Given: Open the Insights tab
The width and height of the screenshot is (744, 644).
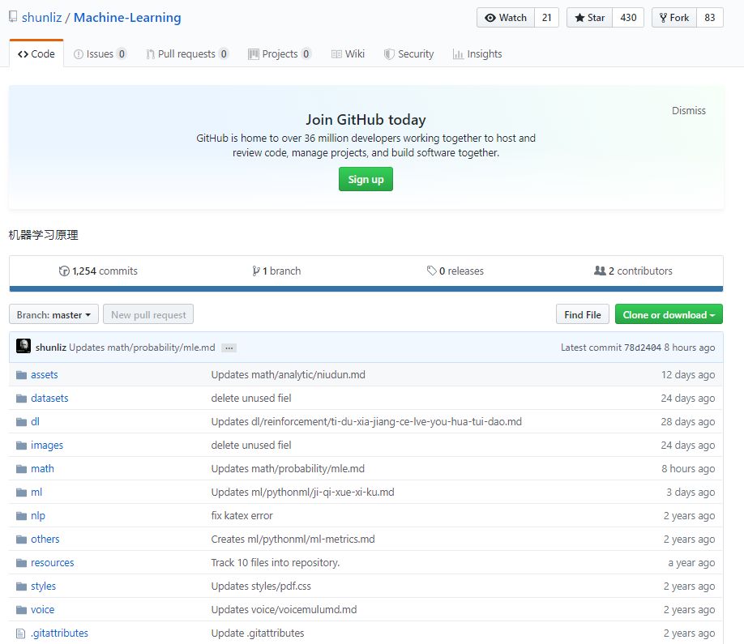Looking at the screenshot, I should 477,54.
